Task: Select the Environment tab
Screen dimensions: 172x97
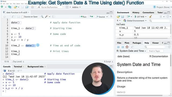Action: click(123, 13)
